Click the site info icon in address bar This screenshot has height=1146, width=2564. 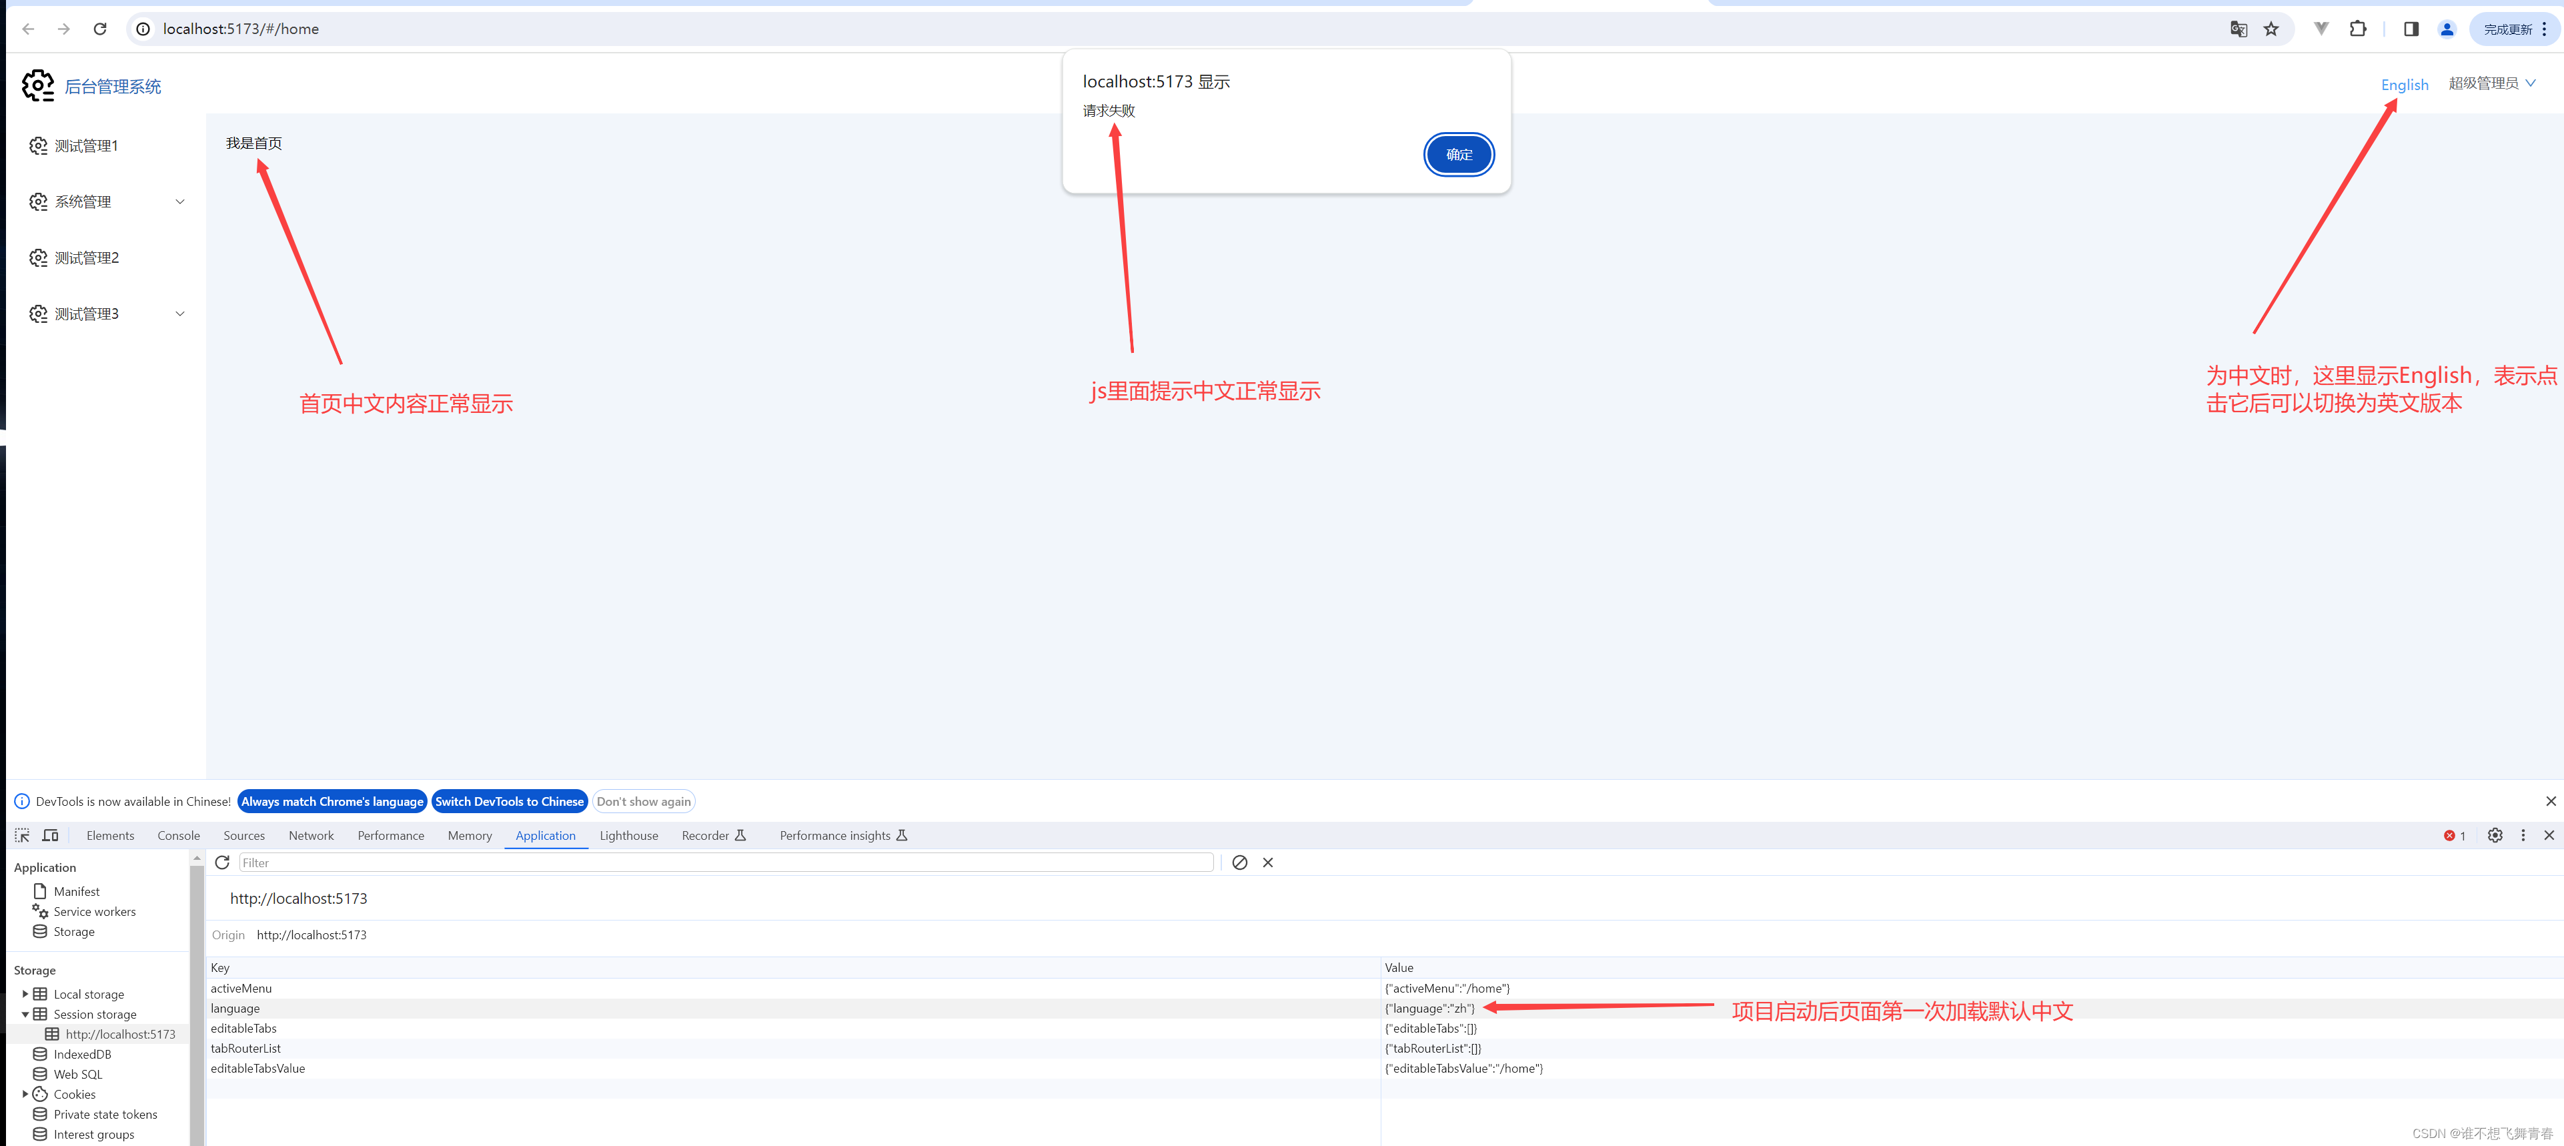(143, 29)
